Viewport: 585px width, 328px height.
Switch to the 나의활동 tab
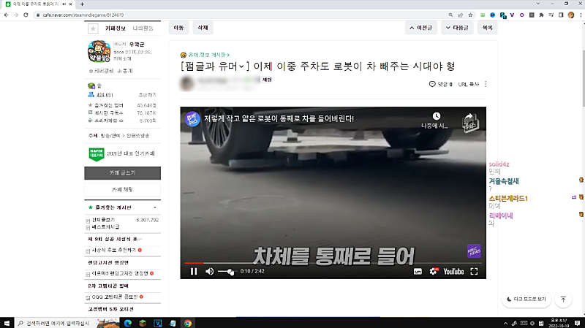pyautogui.click(x=143, y=28)
